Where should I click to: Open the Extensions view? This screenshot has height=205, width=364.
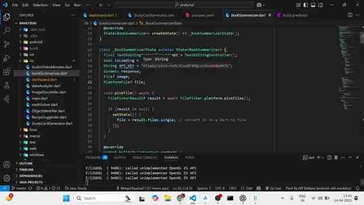click(x=6, y=72)
